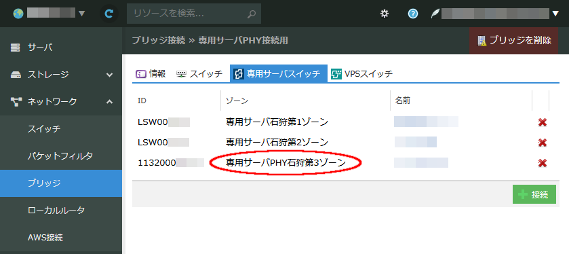The image size is (569, 254).
Task: Switch to the VPSスイッチ tab
Action: click(x=361, y=74)
